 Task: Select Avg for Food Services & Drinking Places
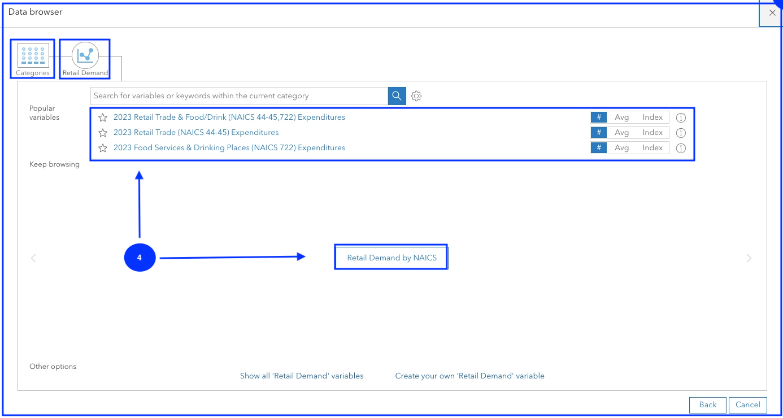[621, 148]
